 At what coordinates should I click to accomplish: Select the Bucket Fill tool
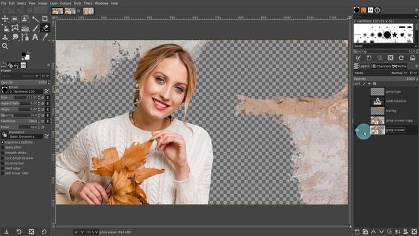[x=25, y=28]
